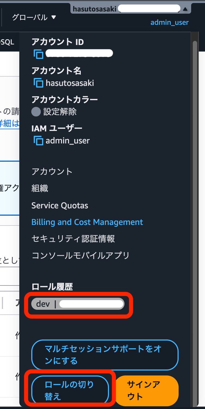Click admin_user link under the account name
The height and width of the screenshot is (409, 205).
click(x=170, y=22)
